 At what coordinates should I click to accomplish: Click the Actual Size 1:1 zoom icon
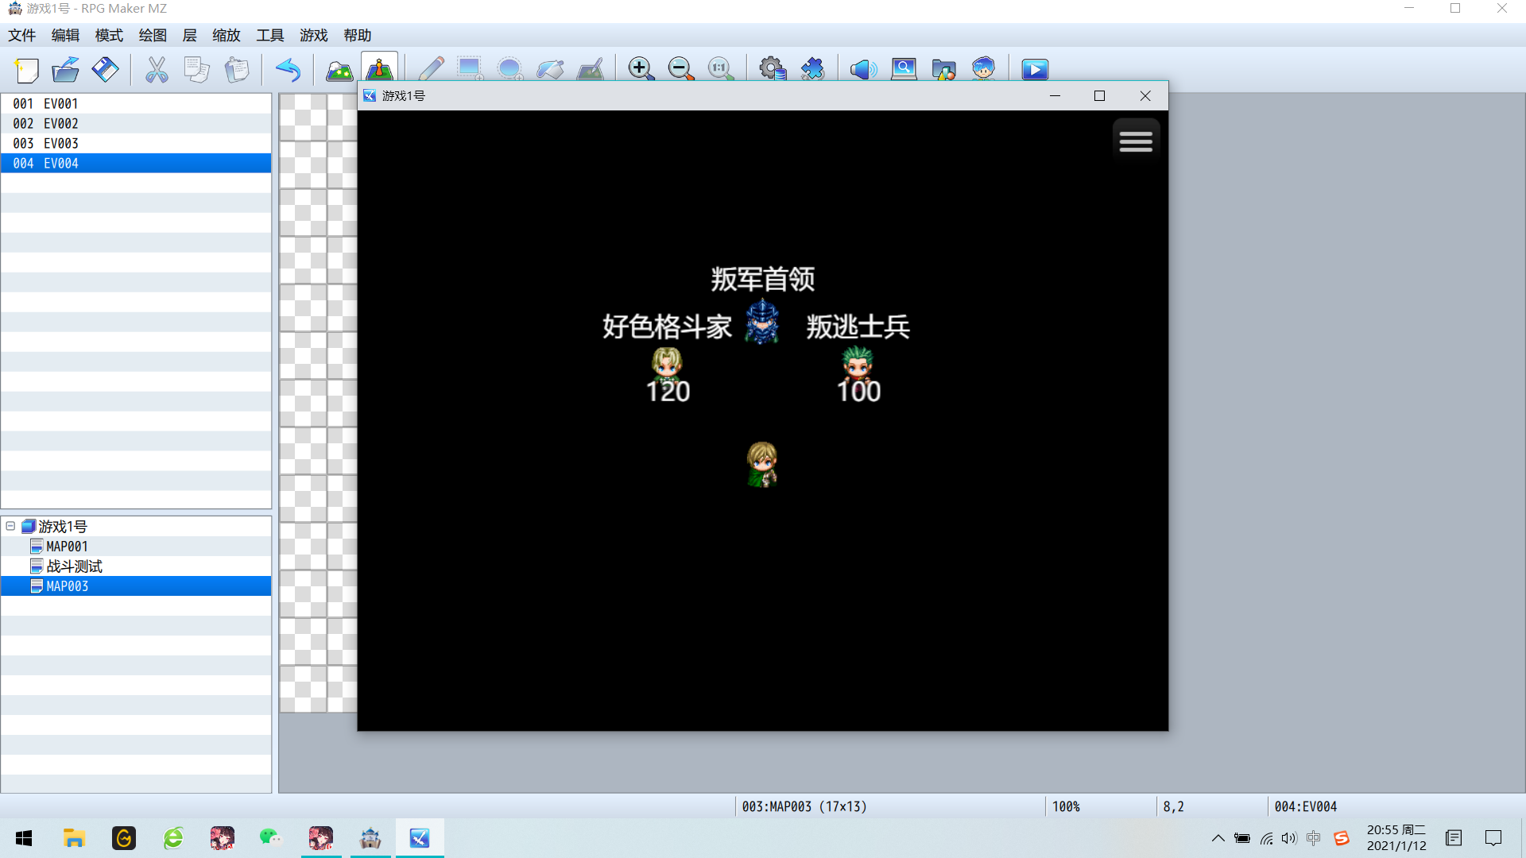pos(721,70)
